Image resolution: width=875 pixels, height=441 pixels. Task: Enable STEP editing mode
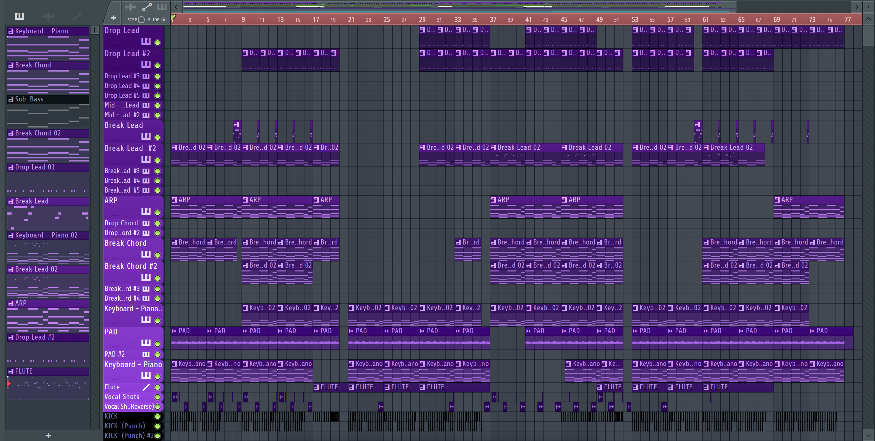pyautogui.click(x=141, y=20)
